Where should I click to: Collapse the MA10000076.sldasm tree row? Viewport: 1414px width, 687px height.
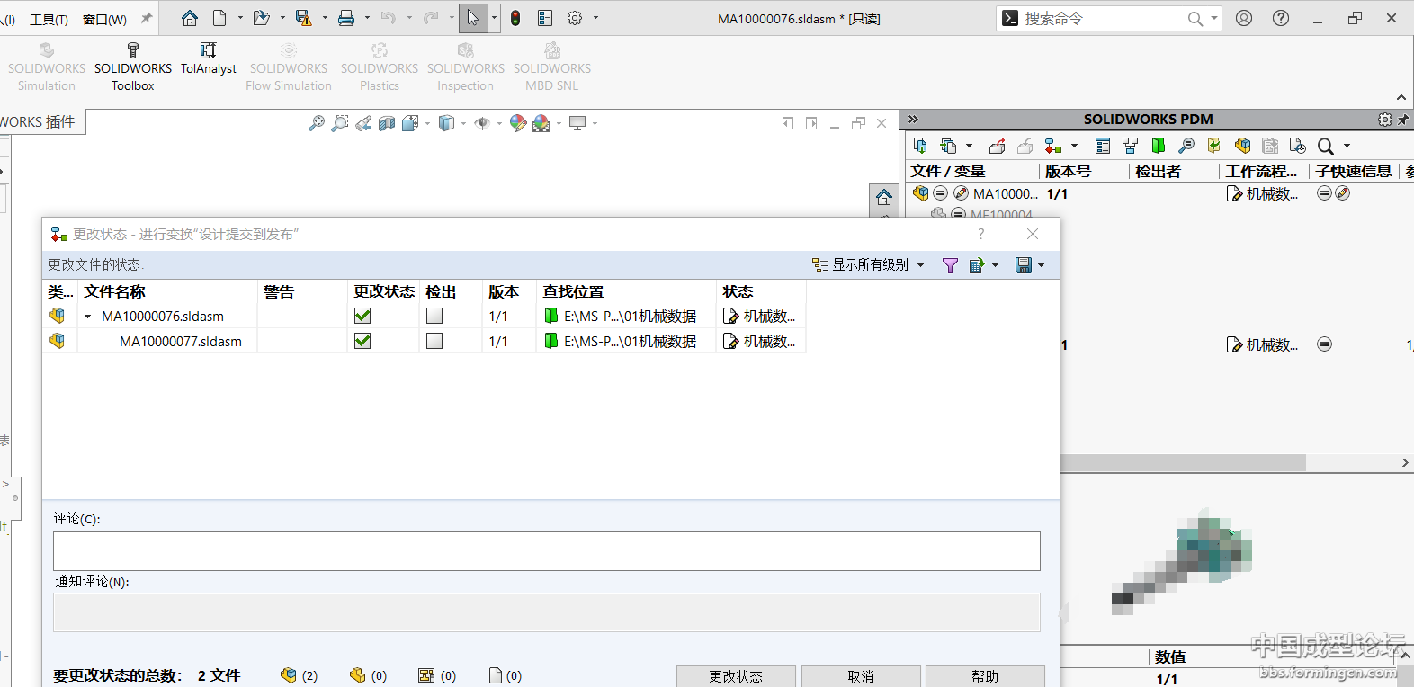click(88, 317)
